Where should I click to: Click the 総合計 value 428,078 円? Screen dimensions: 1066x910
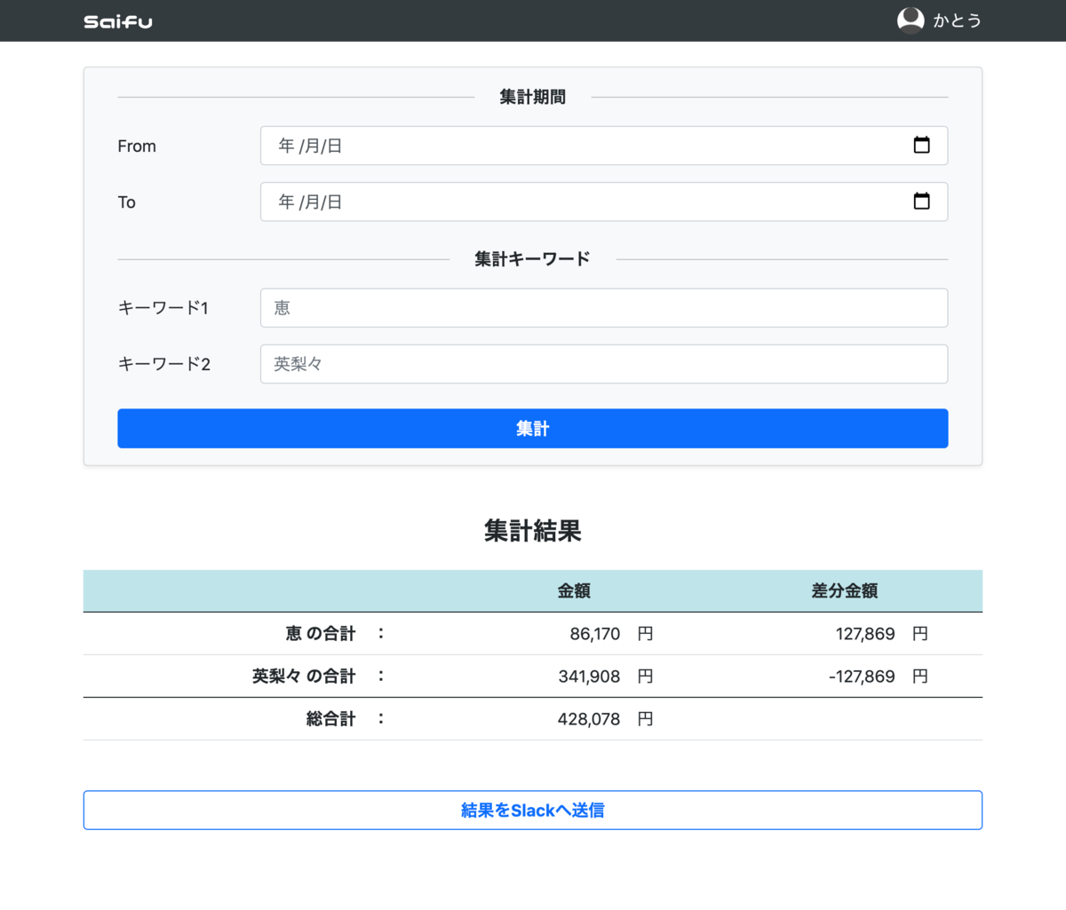[589, 718]
